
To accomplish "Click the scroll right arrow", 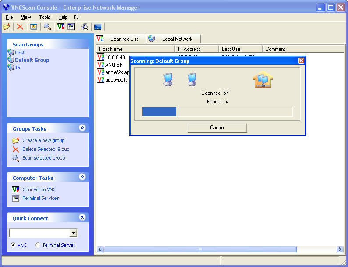I will pyautogui.click(x=340, y=249).
